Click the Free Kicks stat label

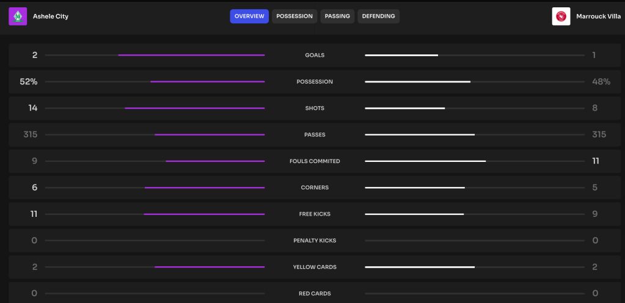point(315,214)
